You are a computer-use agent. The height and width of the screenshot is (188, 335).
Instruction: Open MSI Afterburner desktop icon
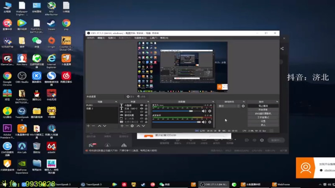tap(51, 8)
